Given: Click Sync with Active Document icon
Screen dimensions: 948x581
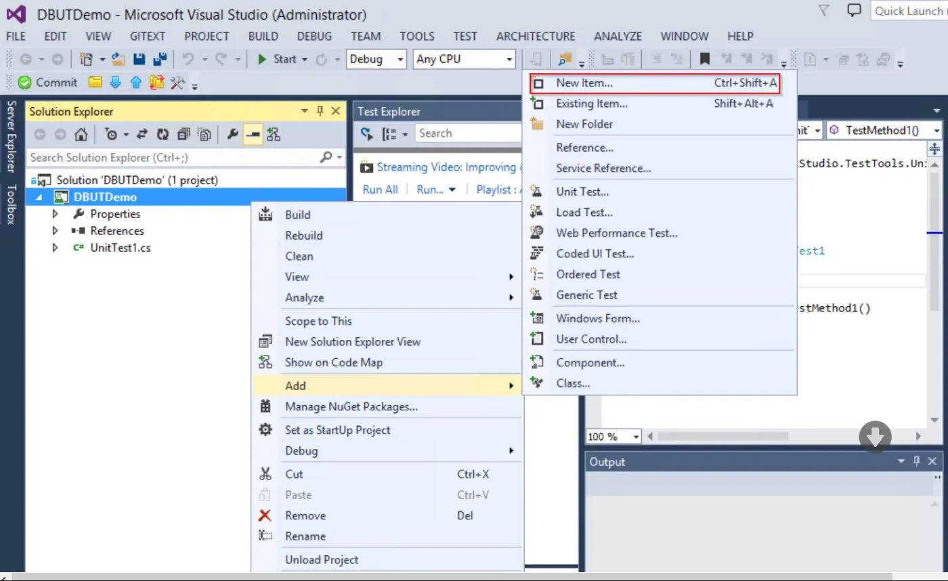Looking at the screenshot, I should tap(142, 134).
